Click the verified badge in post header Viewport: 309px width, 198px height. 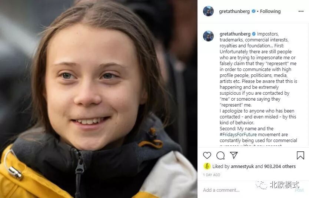point(253,11)
